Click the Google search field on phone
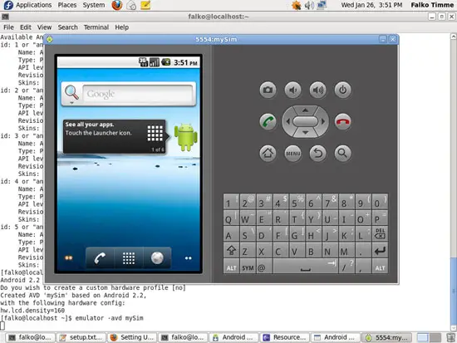457x343 pixels. coord(138,94)
